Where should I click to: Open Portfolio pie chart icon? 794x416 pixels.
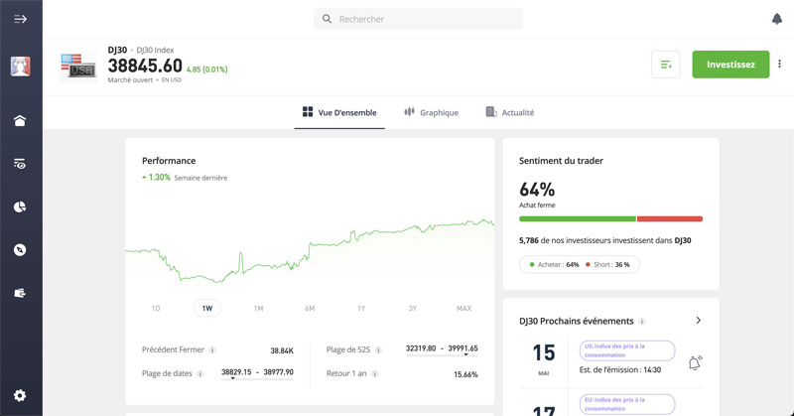click(20, 207)
